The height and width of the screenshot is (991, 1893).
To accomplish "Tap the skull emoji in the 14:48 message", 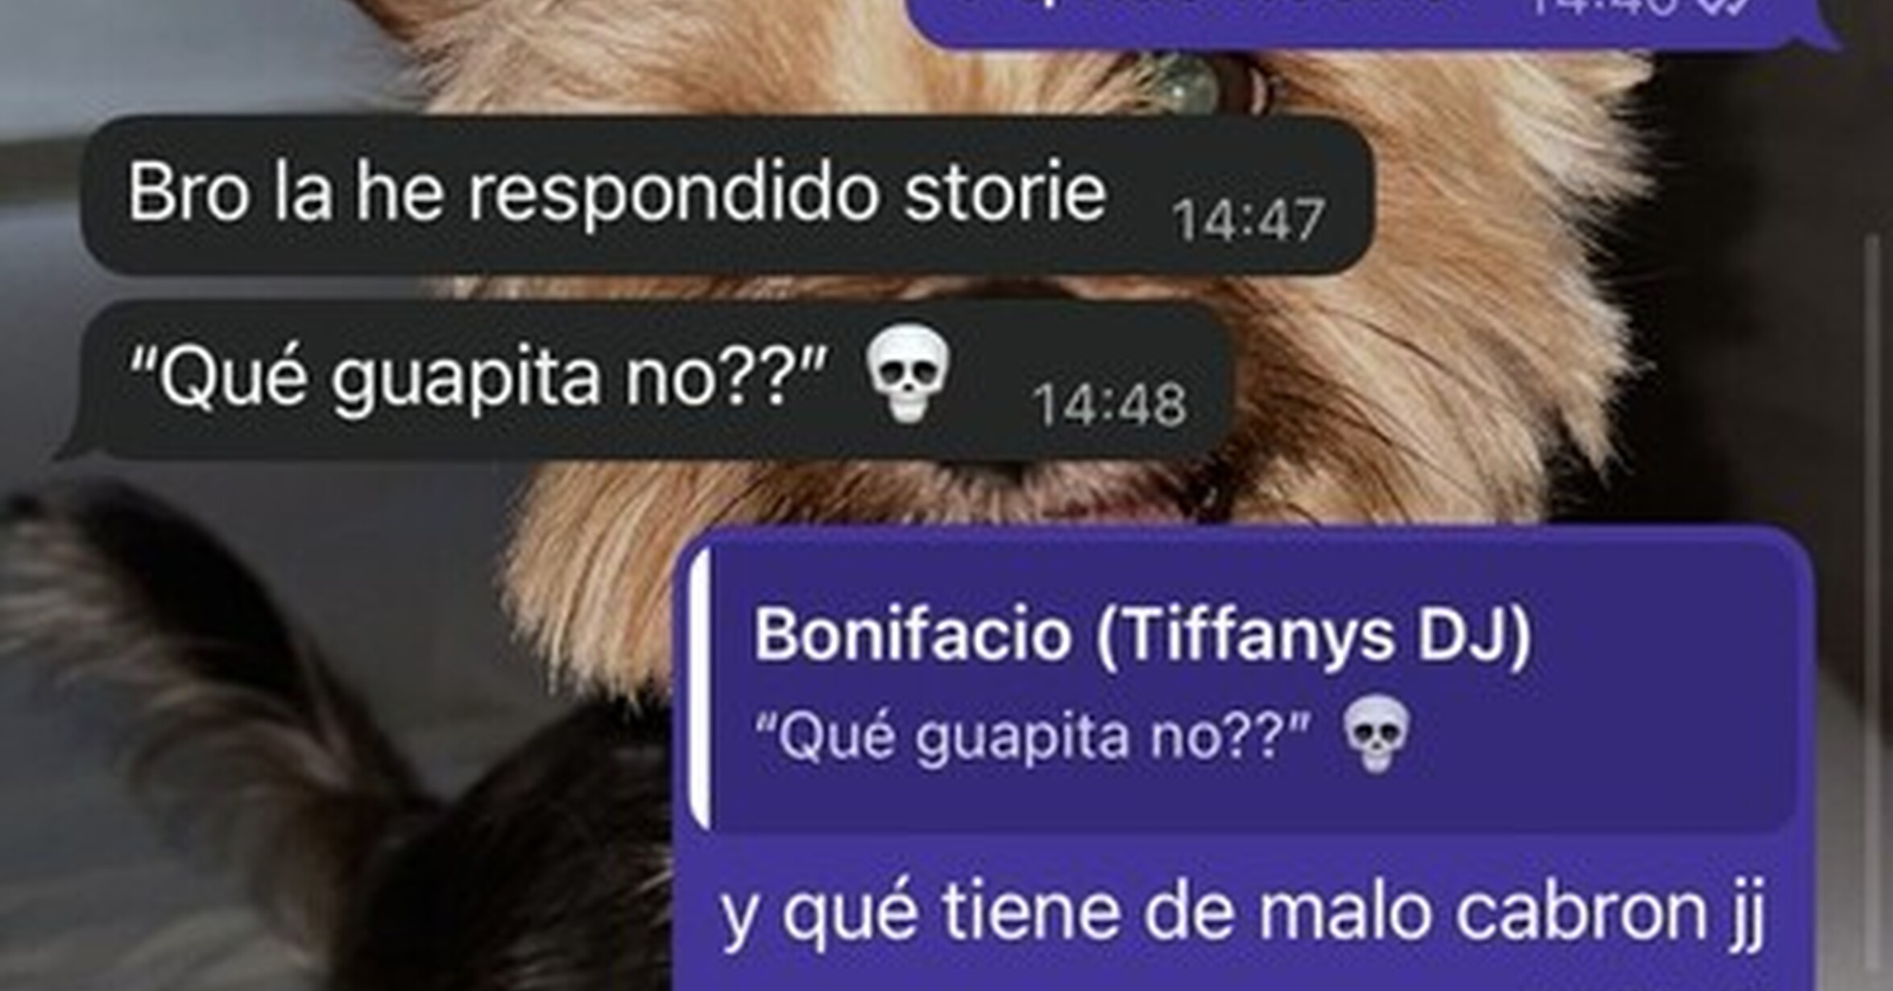I will click(x=908, y=373).
